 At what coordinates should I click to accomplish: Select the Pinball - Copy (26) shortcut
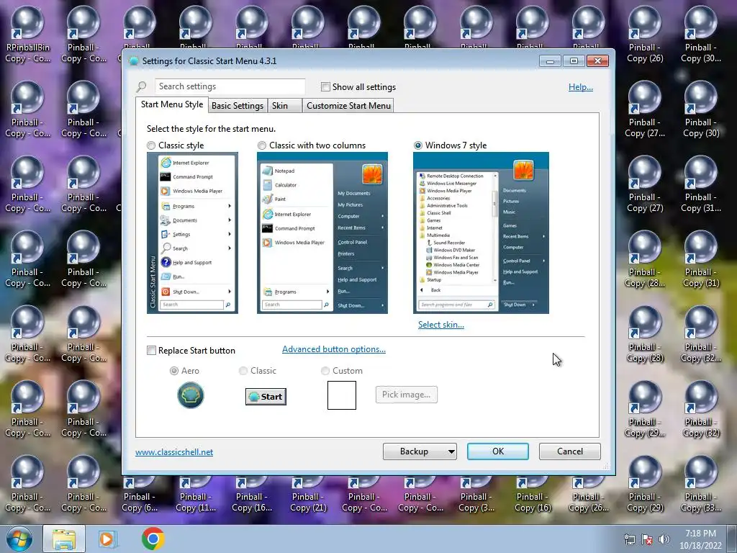pyautogui.click(x=645, y=35)
